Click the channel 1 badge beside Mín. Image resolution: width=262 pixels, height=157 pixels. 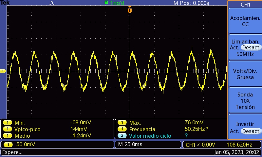(x=8, y=123)
